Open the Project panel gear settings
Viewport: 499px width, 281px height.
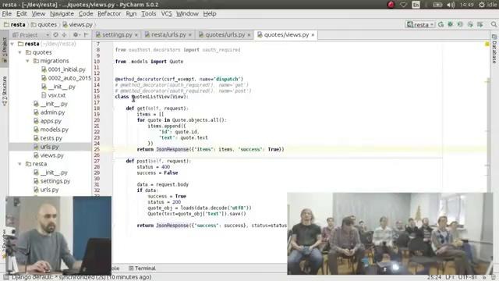pyautogui.click(x=76, y=34)
